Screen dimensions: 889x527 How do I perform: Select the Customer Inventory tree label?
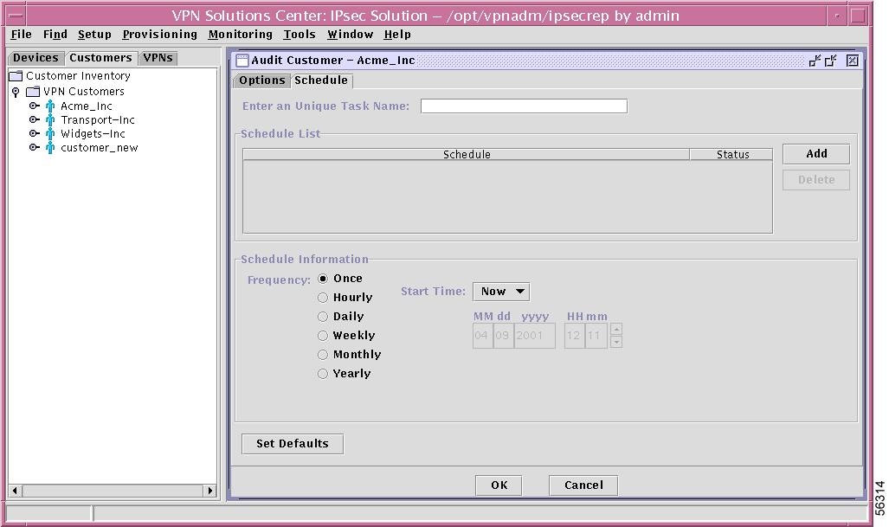[78, 76]
